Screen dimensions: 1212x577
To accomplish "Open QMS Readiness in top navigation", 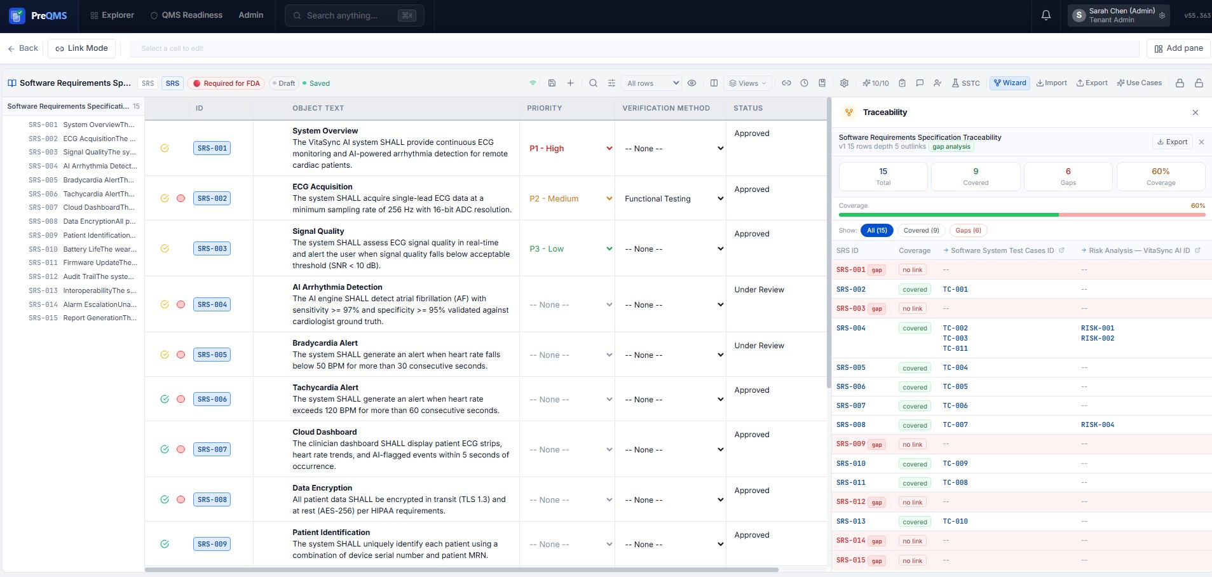I will point(186,15).
